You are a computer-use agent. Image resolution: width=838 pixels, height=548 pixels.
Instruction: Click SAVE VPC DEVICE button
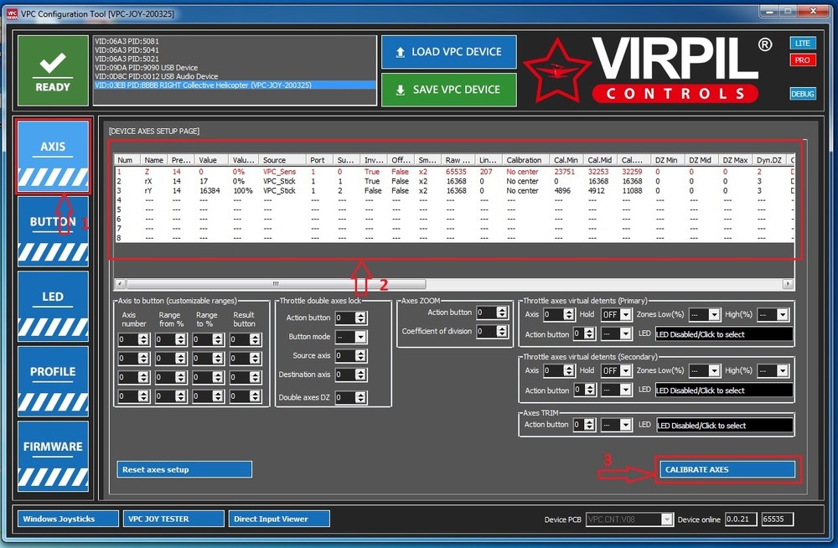(x=449, y=90)
